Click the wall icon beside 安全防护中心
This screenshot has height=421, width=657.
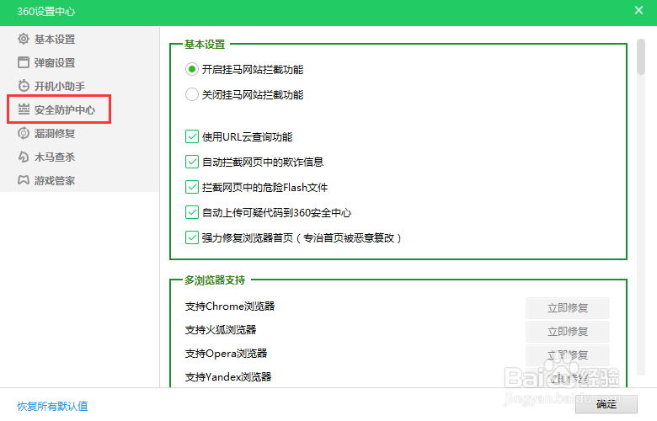tap(24, 109)
